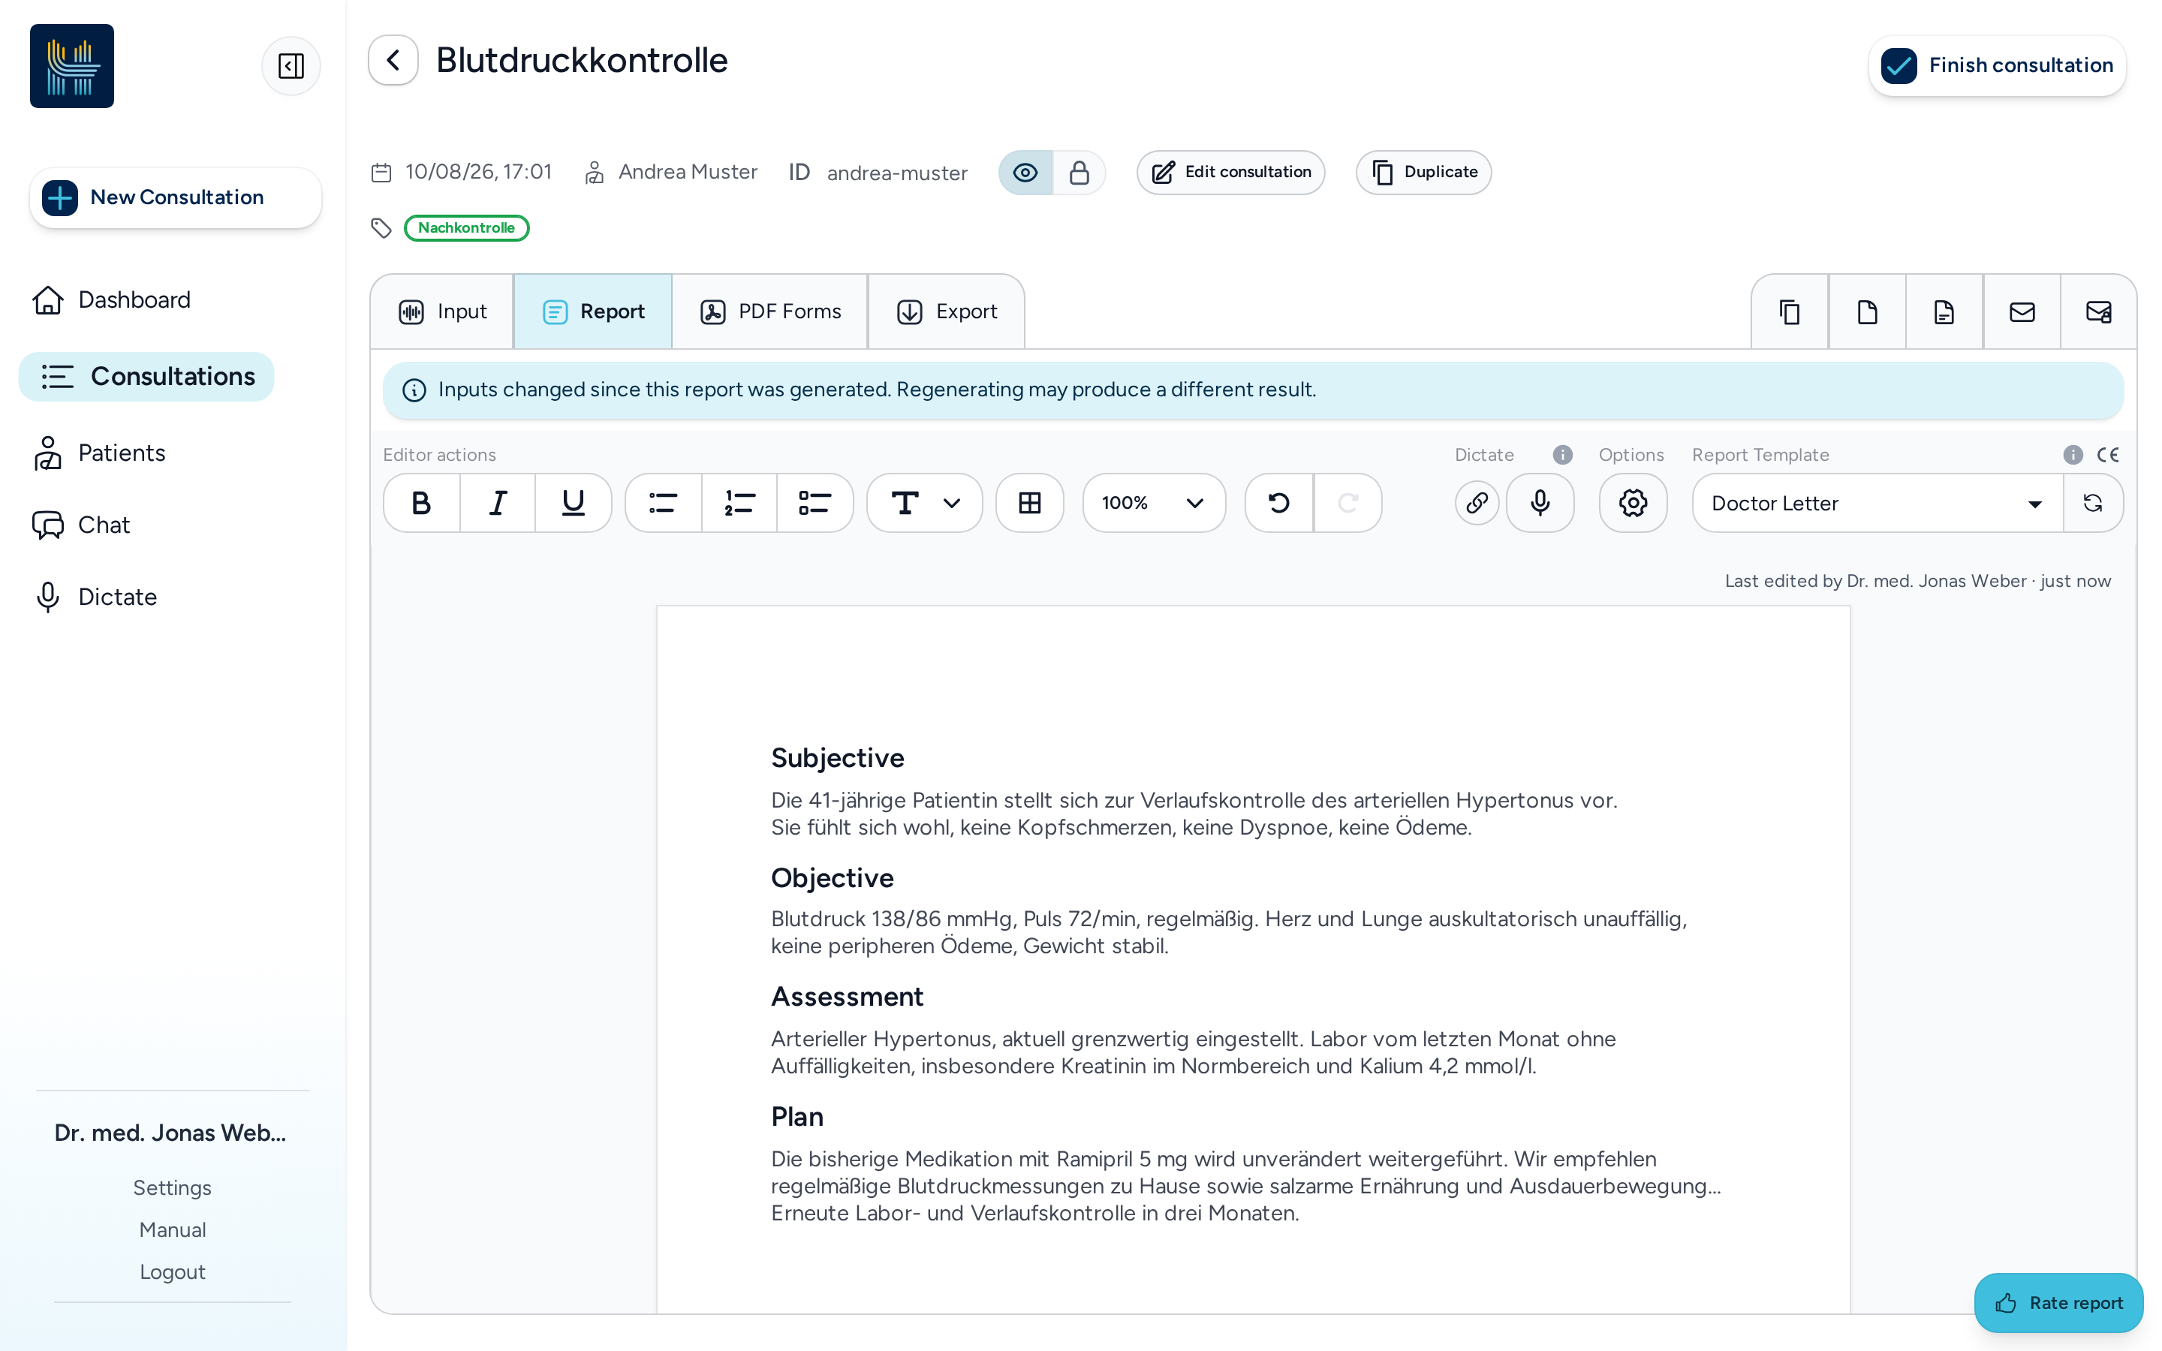Click the text document icon
Screen dimensions: 2162x1351
[x=1944, y=311]
